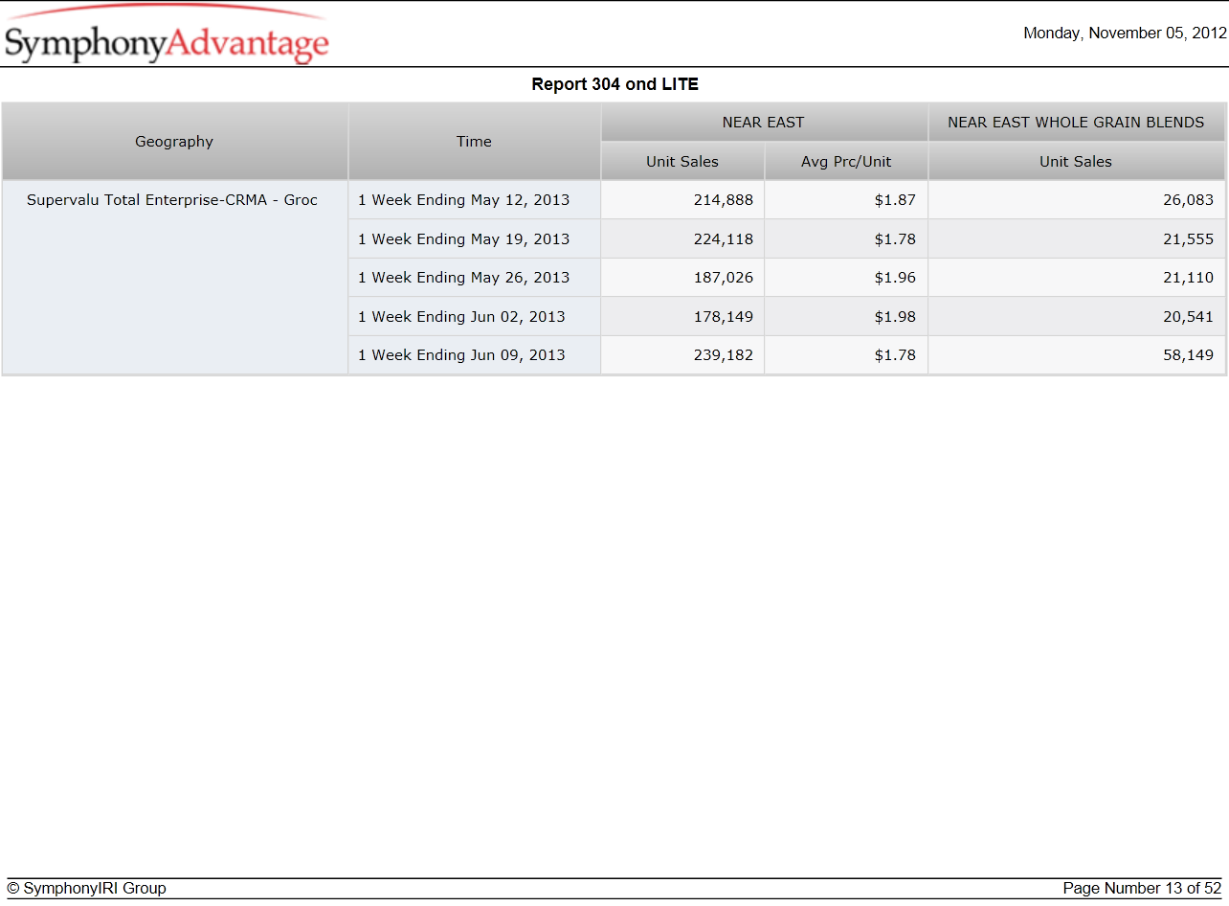The height and width of the screenshot is (906, 1229).
Task: Click the average price $1.87
Action: click(x=895, y=200)
